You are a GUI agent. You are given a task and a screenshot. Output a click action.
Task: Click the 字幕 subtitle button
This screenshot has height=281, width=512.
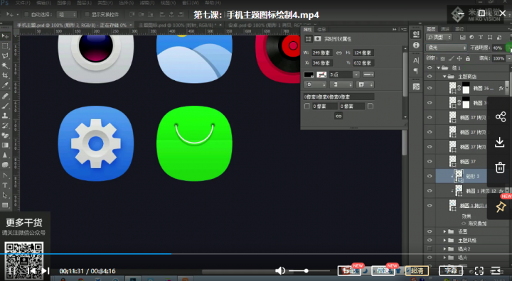[x=451, y=270]
